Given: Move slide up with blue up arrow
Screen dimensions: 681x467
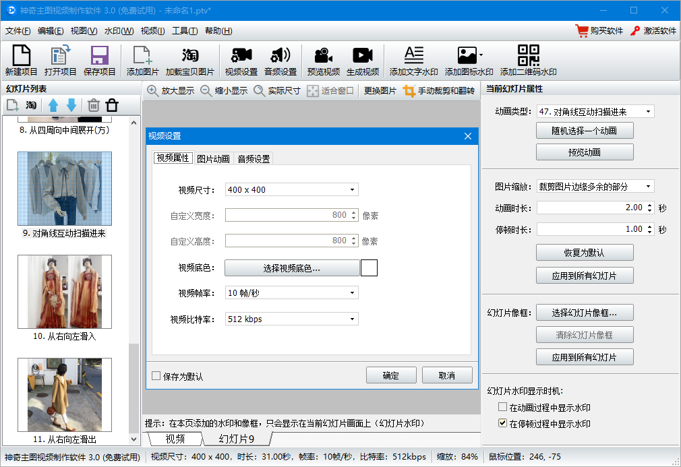Looking at the screenshot, I should [53, 105].
